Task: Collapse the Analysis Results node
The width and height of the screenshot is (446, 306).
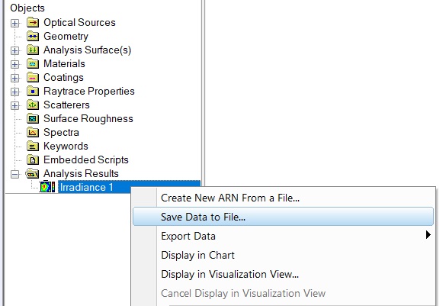Action: [15, 174]
